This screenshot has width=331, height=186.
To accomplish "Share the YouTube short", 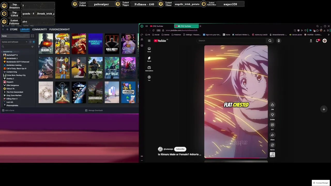I will tap(272, 135).
